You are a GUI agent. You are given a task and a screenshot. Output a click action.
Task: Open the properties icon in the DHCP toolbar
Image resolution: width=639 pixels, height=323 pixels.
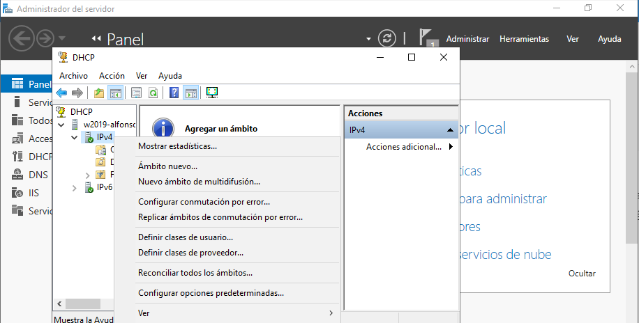136,93
